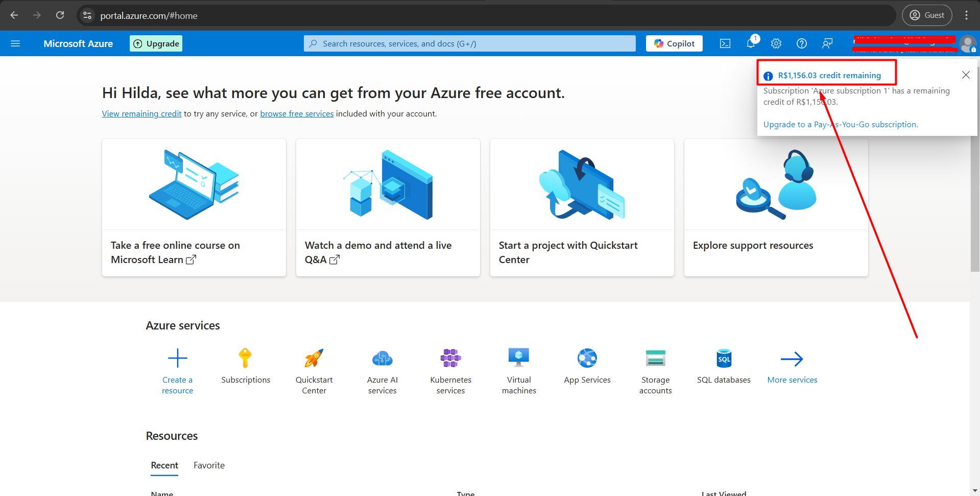This screenshot has width=980, height=496.
Task: Reload the page with browser refresh
Action: [x=60, y=15]
